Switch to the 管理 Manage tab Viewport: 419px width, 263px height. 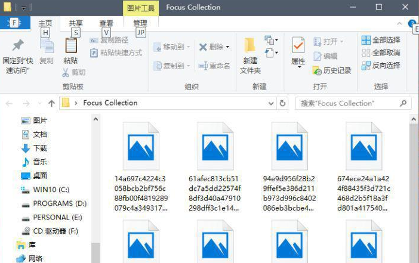(x=140, y=23)
